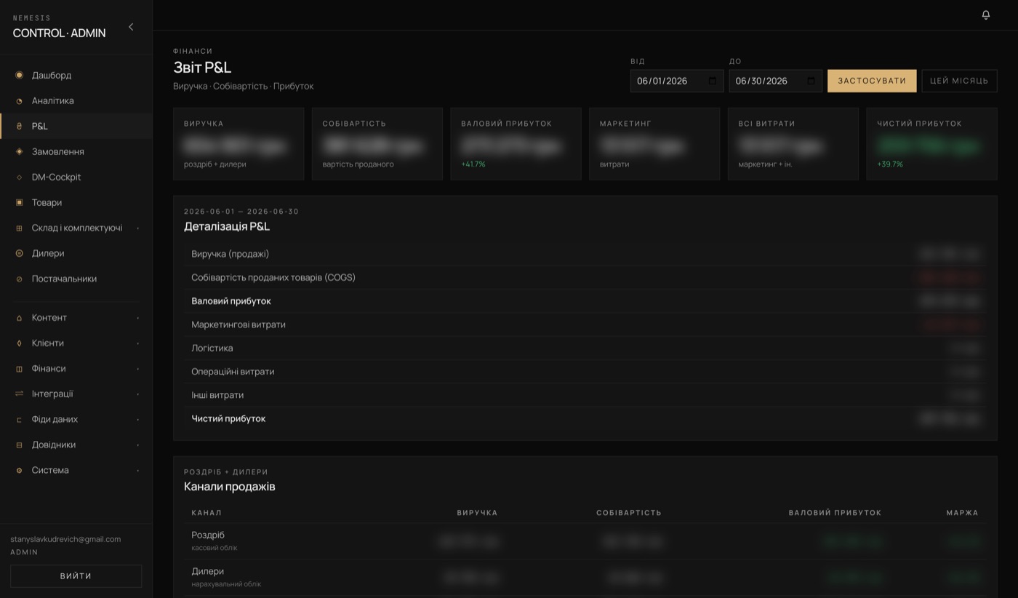Click the Інтеграції sidebar icon

click(x=20, y=394)
